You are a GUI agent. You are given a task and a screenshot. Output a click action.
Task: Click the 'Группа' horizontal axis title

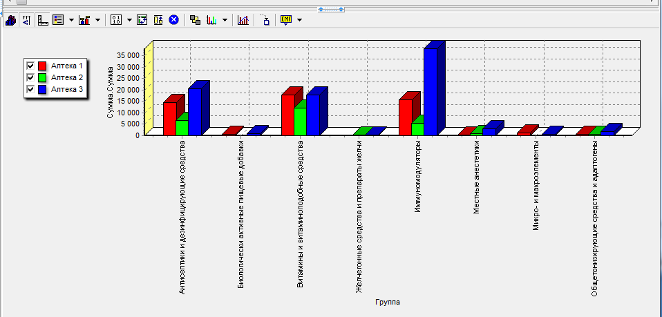click(388, 302)
